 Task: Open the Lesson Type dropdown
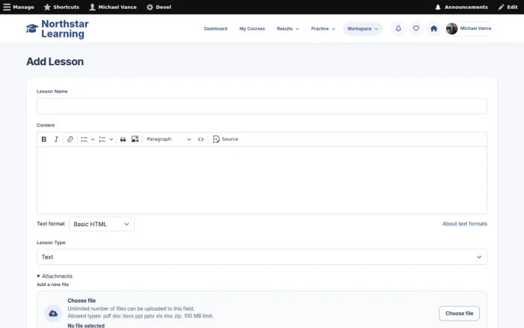pyautogui.click(x=262, y=257)
